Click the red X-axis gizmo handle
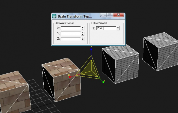178x113 pixels. tap(70, 77)
